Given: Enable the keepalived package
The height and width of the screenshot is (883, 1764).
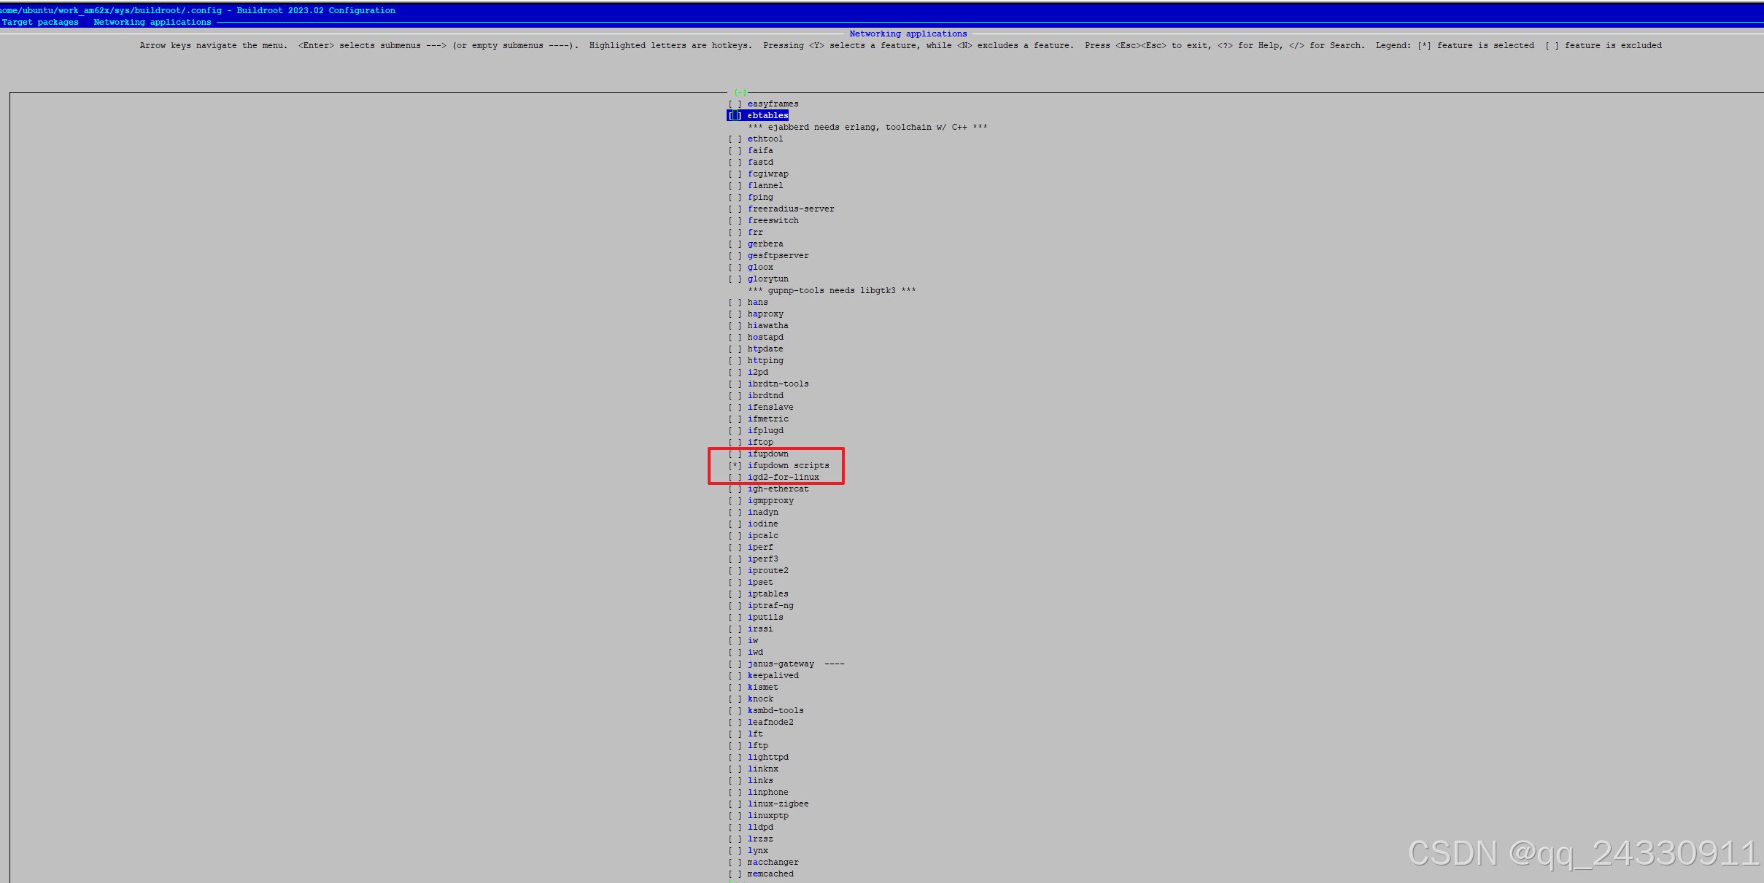Looking at the screenshot, I should click(x=735, y=675).
